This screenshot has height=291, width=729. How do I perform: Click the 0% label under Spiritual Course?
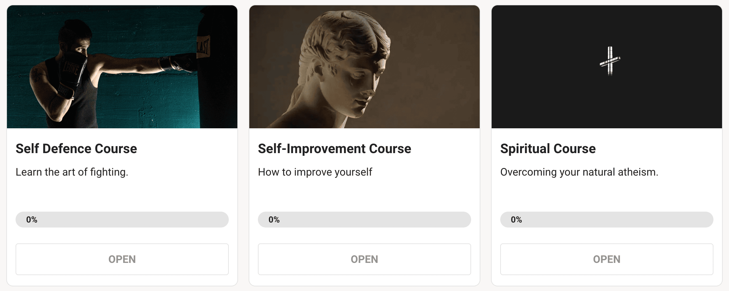click(516, 220)
